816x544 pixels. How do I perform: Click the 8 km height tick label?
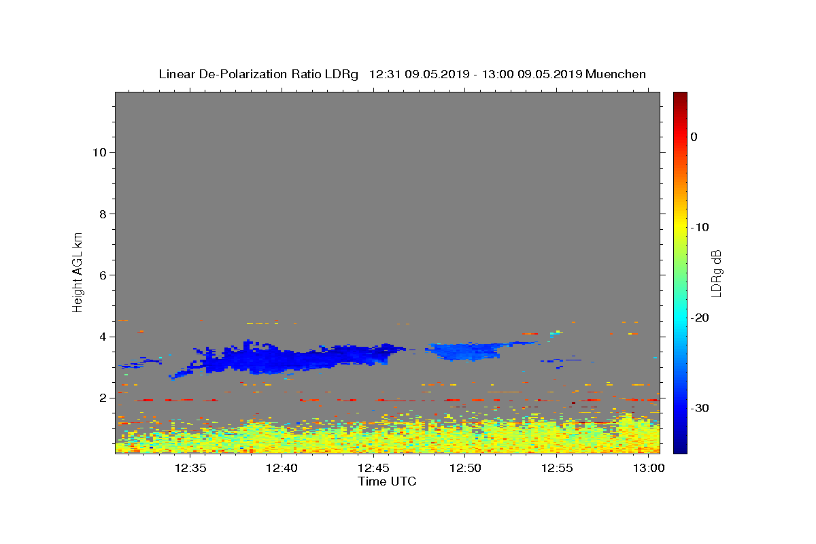point(103,214)
